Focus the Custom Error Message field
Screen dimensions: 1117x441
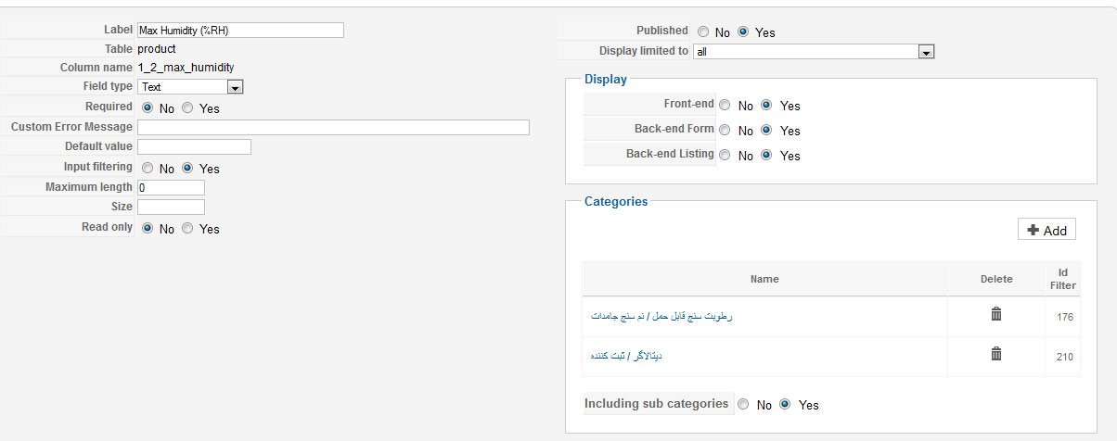tap(333, 128)
